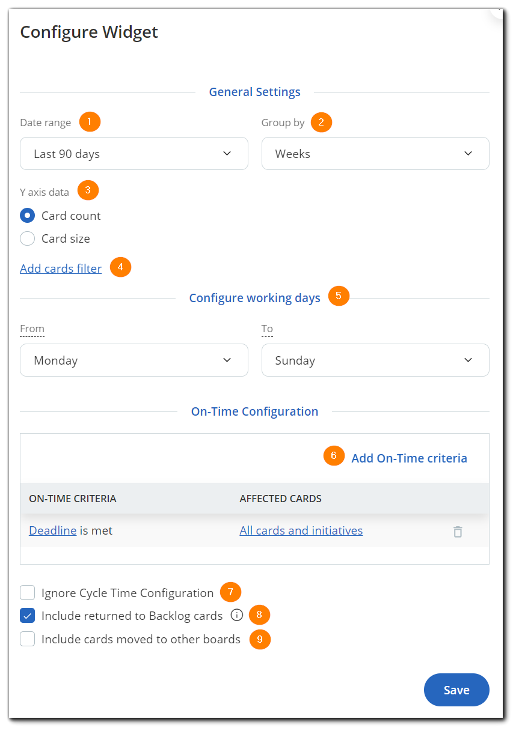Open the Group by dropdown showing Weeks
This screenshot has height=734, width=519.
[x=375, y=154]
